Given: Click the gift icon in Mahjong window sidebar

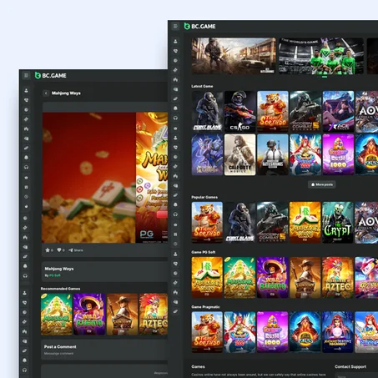Looking at the screenshot, I should pos(26,187).
